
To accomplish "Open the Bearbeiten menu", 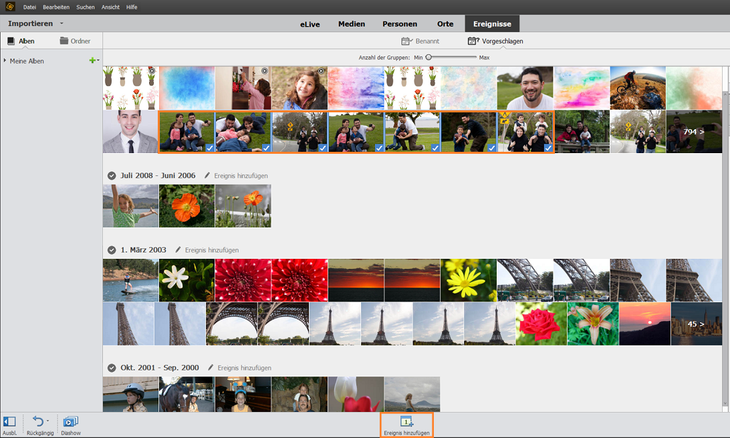I will point(56,7).
